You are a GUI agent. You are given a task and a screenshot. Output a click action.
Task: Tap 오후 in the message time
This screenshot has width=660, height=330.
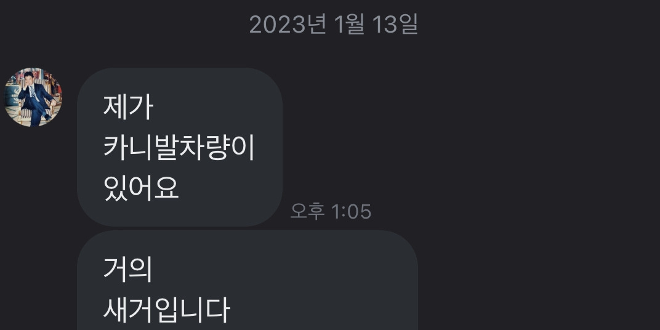[307, 211]
